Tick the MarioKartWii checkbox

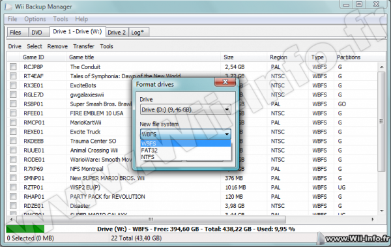click(x=13, y=123)
